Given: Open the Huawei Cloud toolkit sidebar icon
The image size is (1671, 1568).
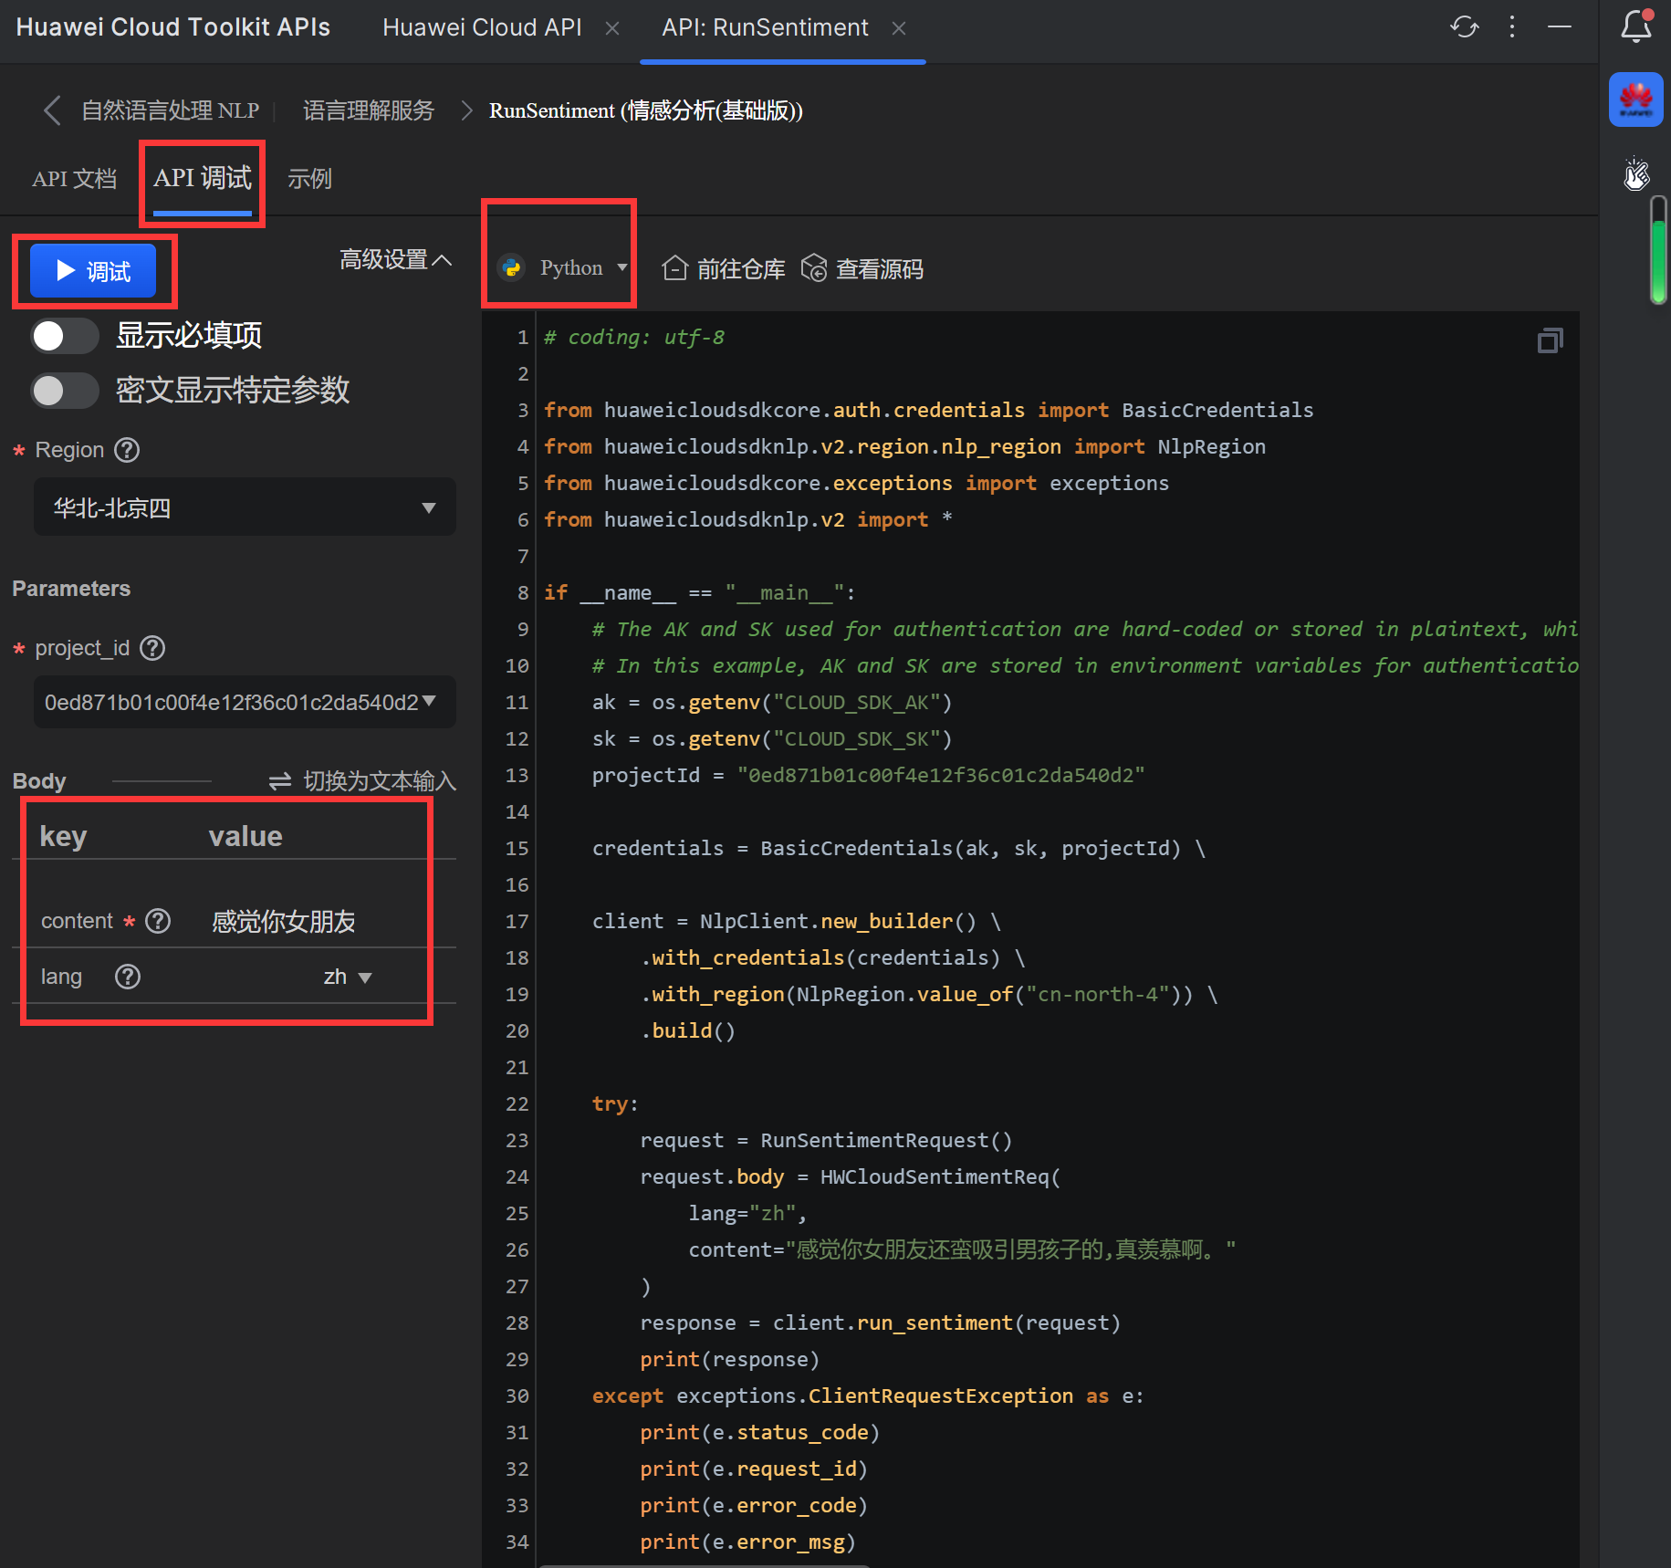Looking at the screenshot, I should (1635, 99).
